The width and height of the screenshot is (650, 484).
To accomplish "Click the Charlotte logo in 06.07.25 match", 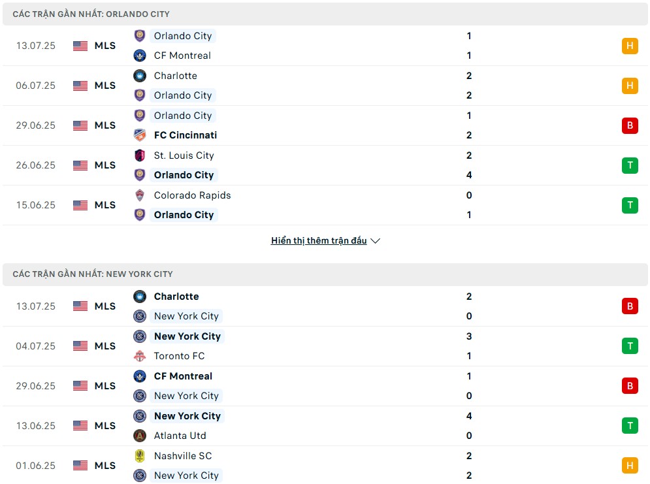I will coord(140,76).
